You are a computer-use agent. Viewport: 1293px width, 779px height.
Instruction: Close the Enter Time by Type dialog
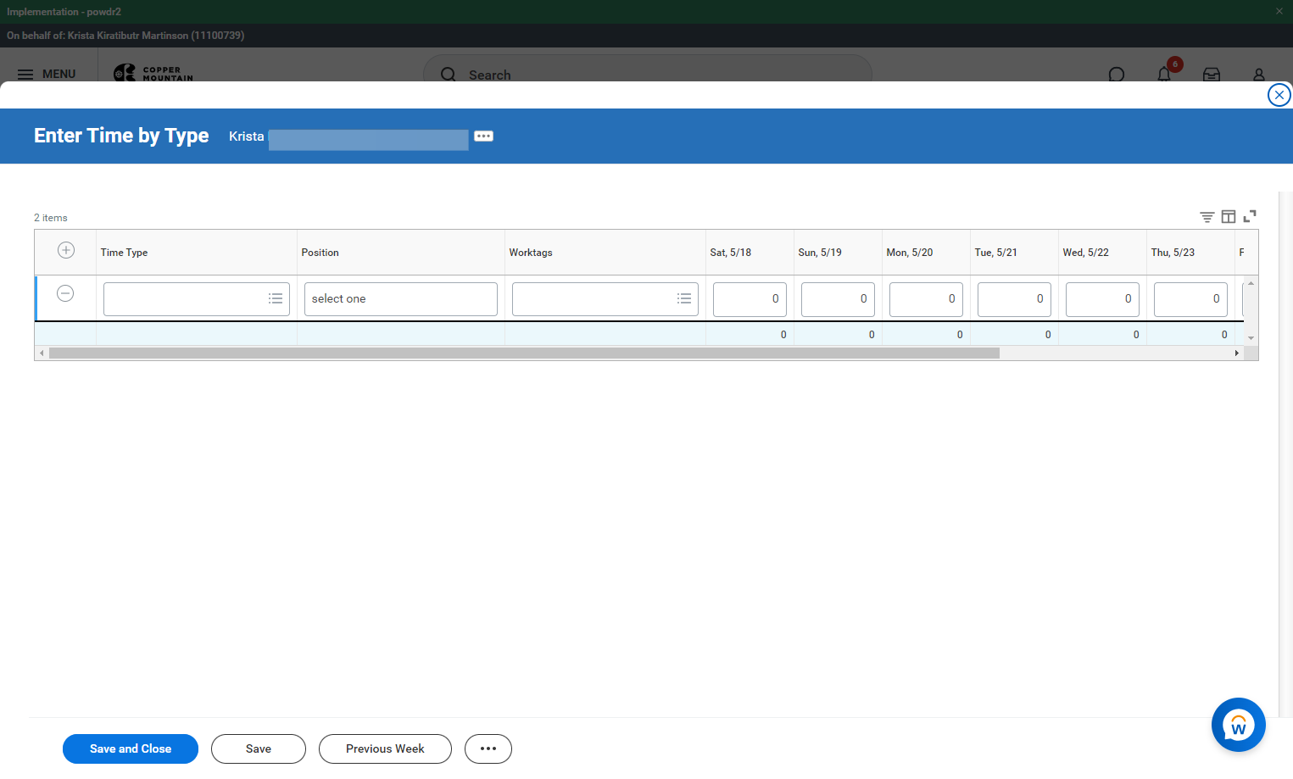[x=1279, y=95]
